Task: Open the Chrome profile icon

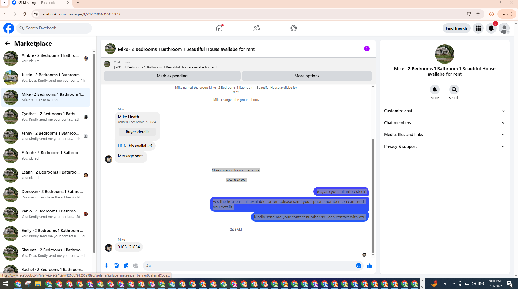Action: point(492,14)
